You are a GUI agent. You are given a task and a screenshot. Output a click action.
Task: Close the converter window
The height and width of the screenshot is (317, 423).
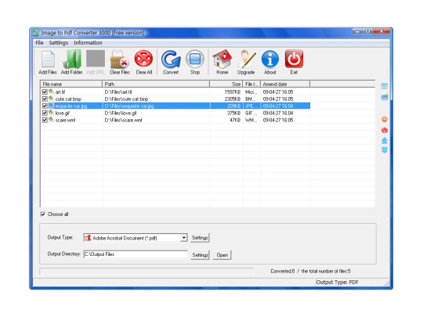381,31
